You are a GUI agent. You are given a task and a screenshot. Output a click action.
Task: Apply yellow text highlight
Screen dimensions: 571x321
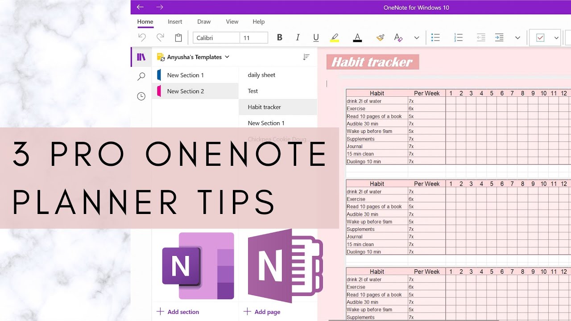335,38
